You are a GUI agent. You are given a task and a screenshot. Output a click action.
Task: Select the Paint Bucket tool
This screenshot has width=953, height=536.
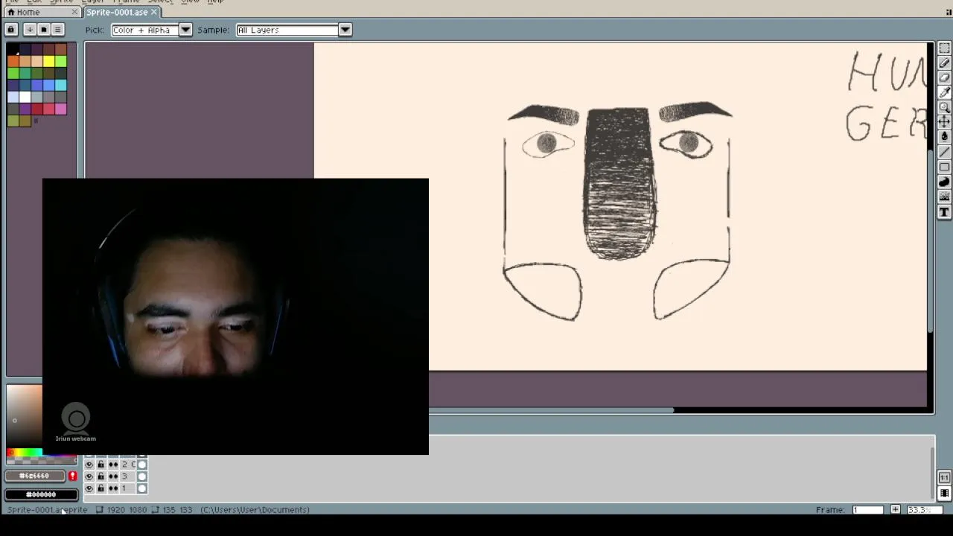coord(944,136)
